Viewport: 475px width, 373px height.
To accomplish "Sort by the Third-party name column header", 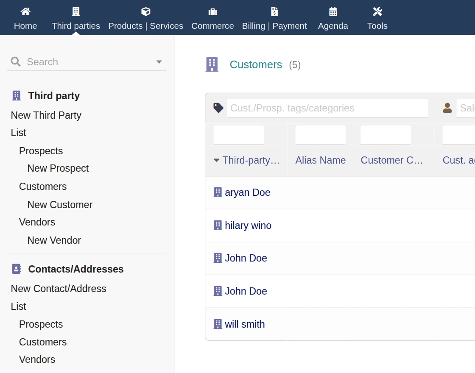I will point(251,160).
